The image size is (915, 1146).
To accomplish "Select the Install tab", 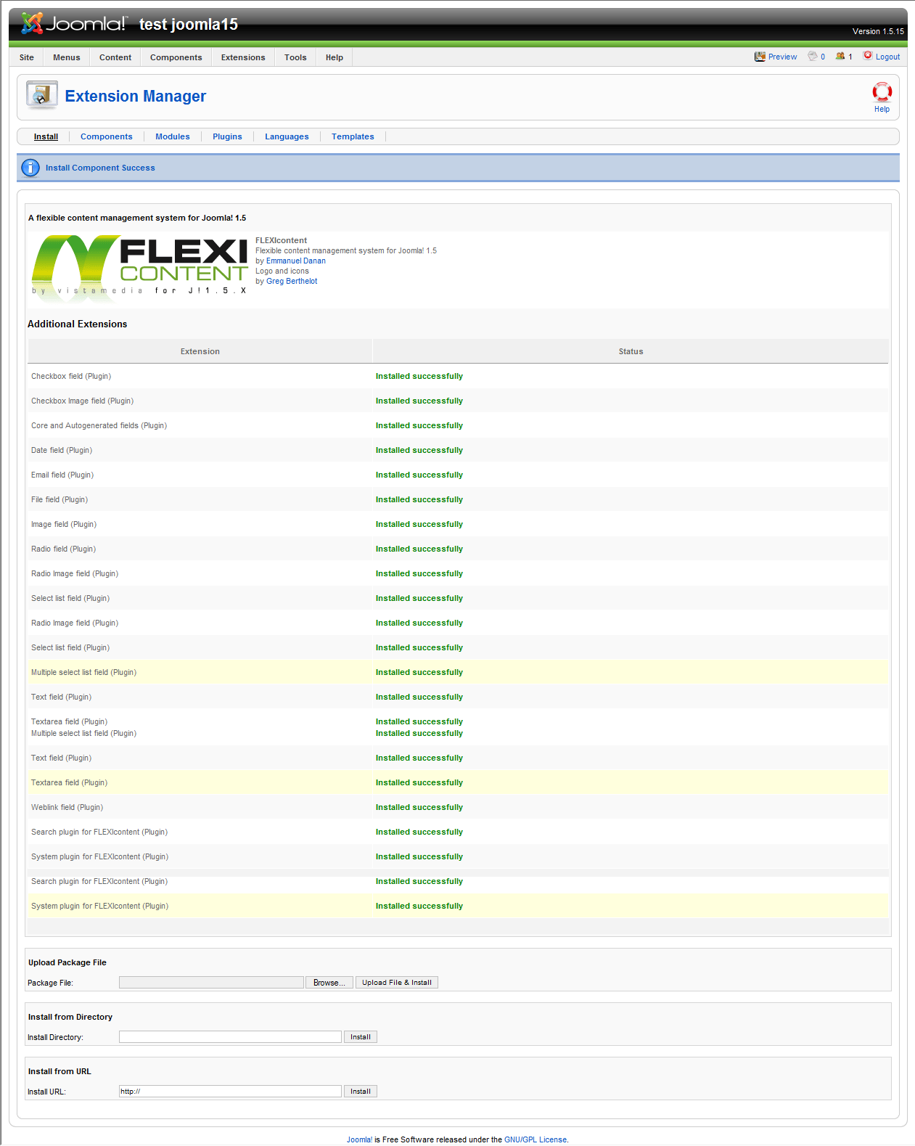I will [46, 136].
